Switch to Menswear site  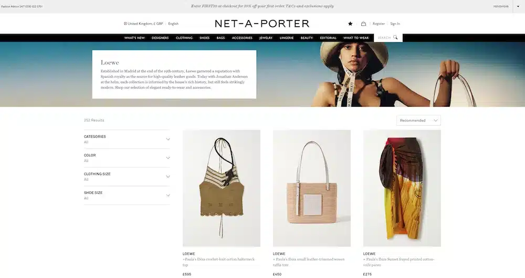[501, 6]
